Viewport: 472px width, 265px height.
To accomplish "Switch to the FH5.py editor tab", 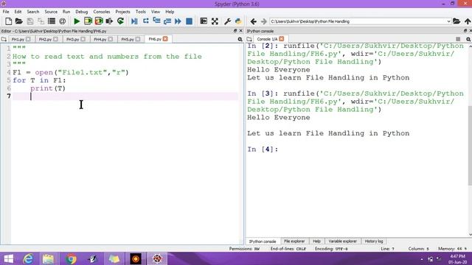I will [128, 39].
